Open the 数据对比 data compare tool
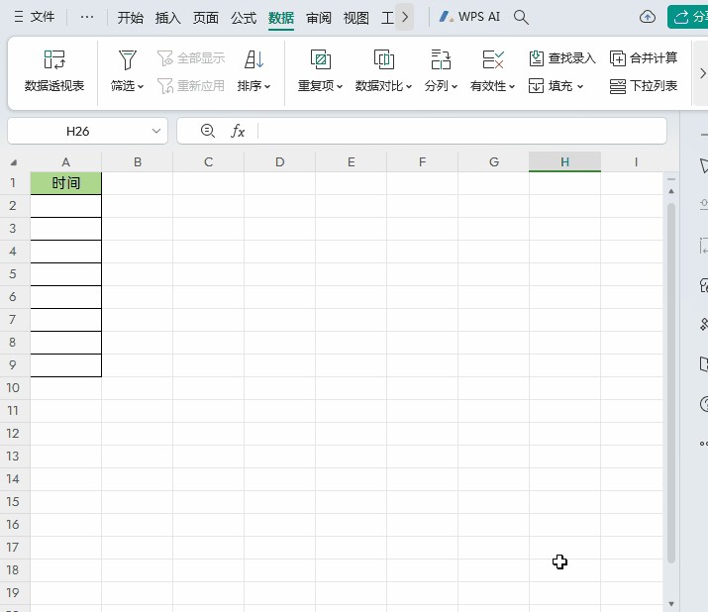Viewport: 708px width, 612px height. click(x=384, y=60)
